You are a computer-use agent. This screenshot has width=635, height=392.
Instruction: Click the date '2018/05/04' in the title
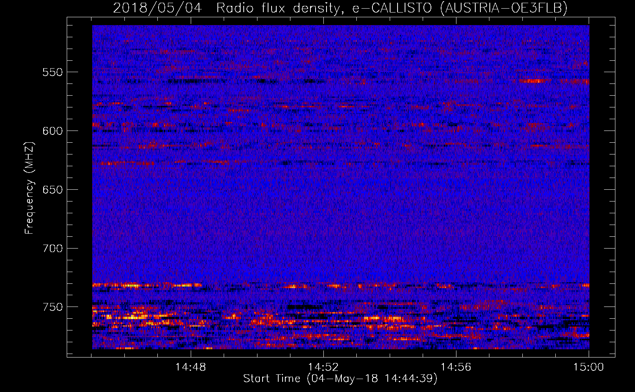pos(157,8)
